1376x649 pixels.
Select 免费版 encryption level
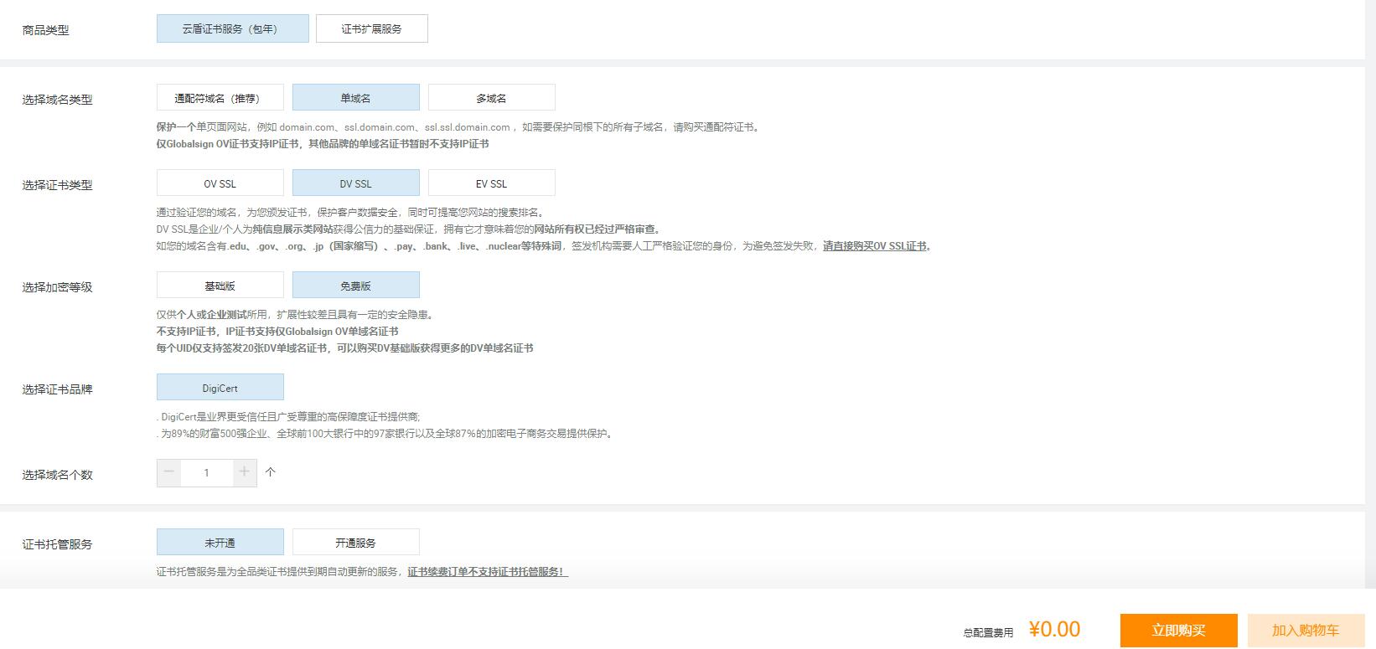point(355,286)
